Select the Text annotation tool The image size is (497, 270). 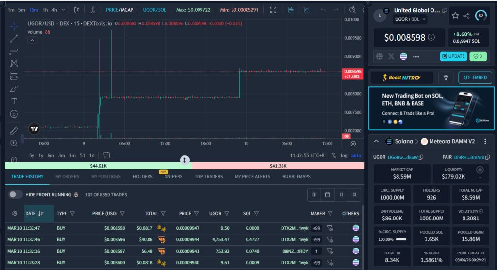(14, 101)
